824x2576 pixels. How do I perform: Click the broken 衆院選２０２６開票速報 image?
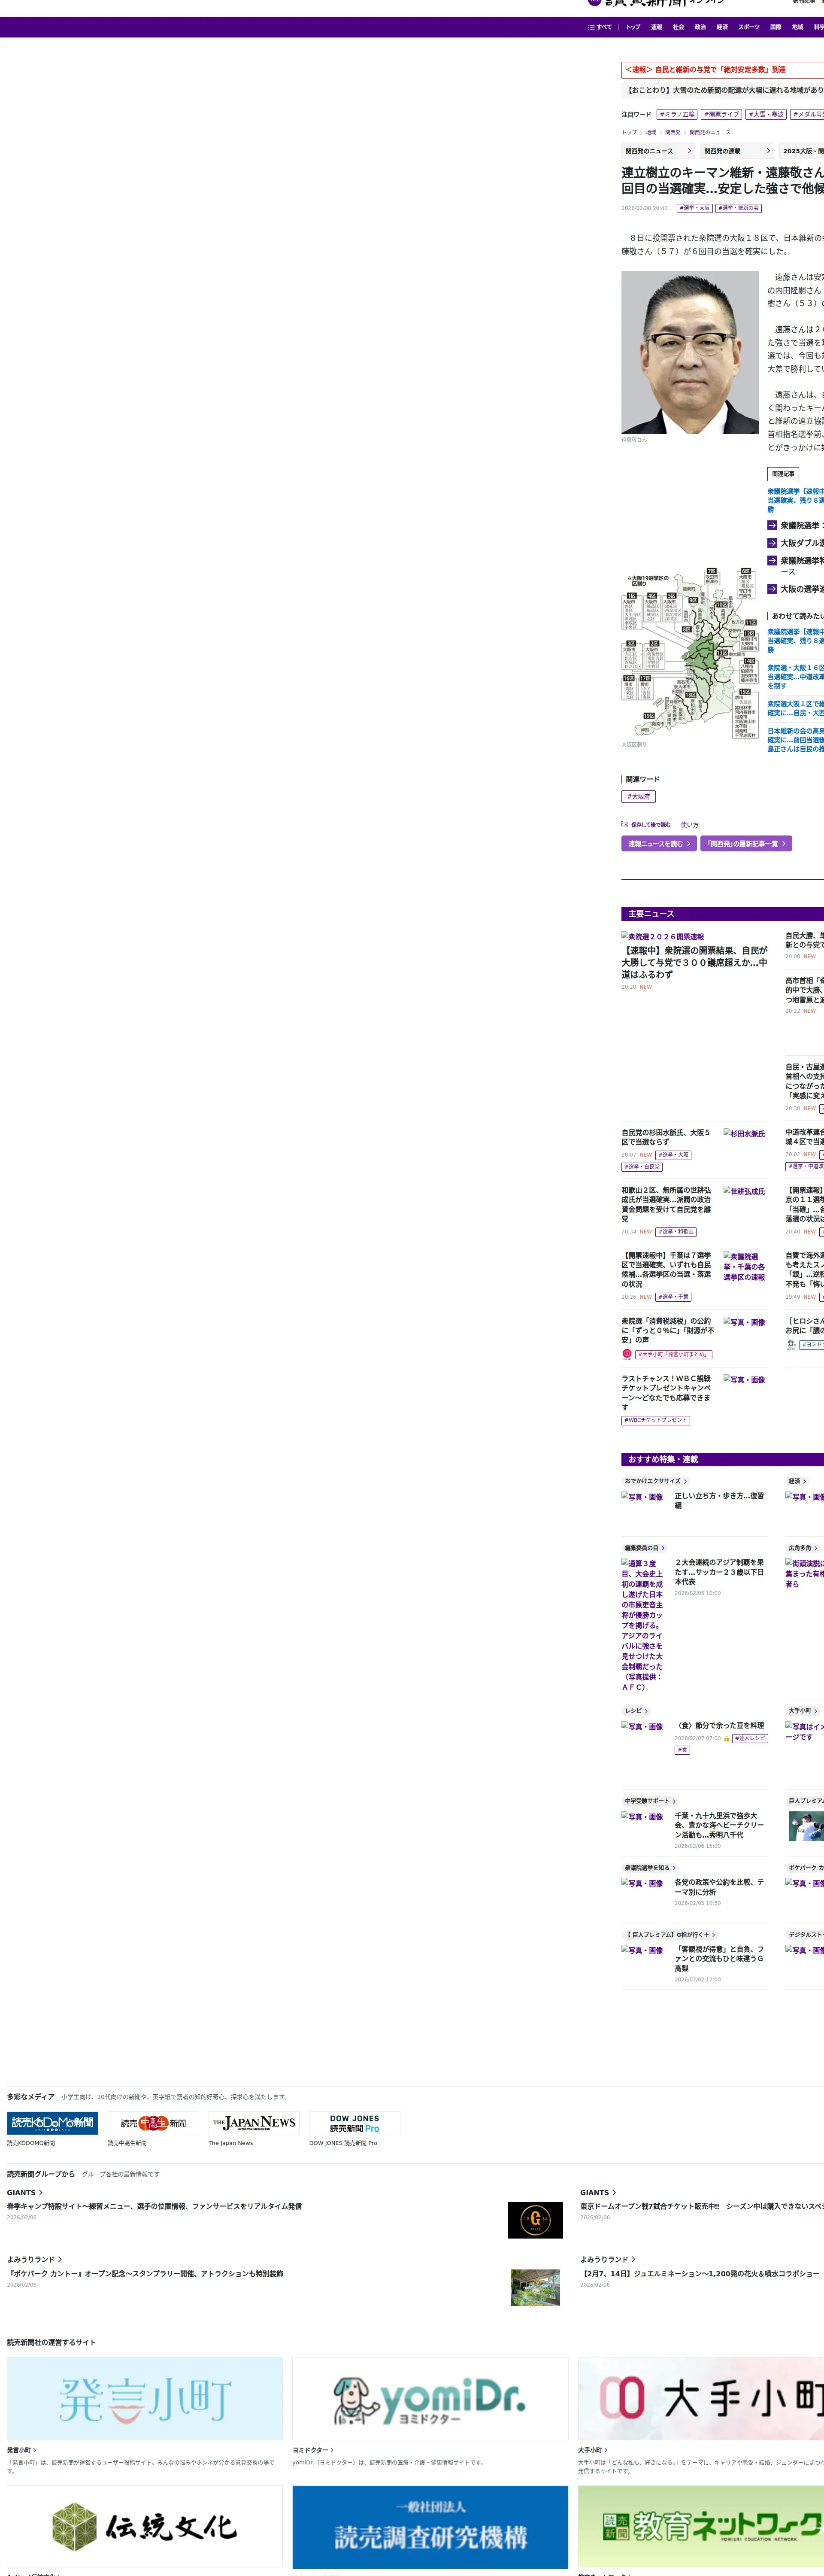click(x=662, y=937)
